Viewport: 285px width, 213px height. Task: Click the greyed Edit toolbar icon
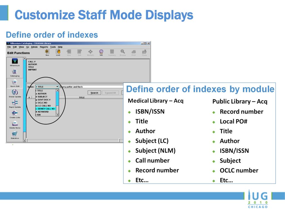click(80, 52)
